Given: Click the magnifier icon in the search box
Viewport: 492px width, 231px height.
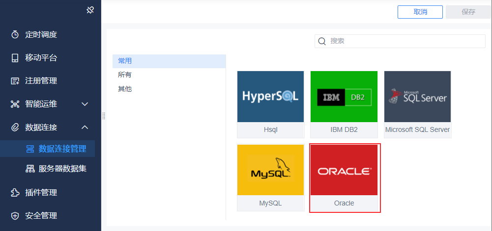Looking at the screenshot, I should pos(322,41).
